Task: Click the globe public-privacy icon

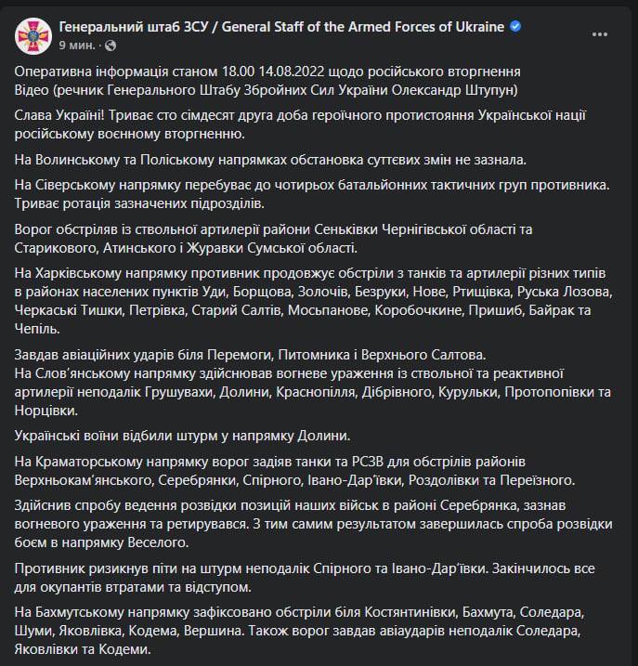Action: tap(111, 45)
